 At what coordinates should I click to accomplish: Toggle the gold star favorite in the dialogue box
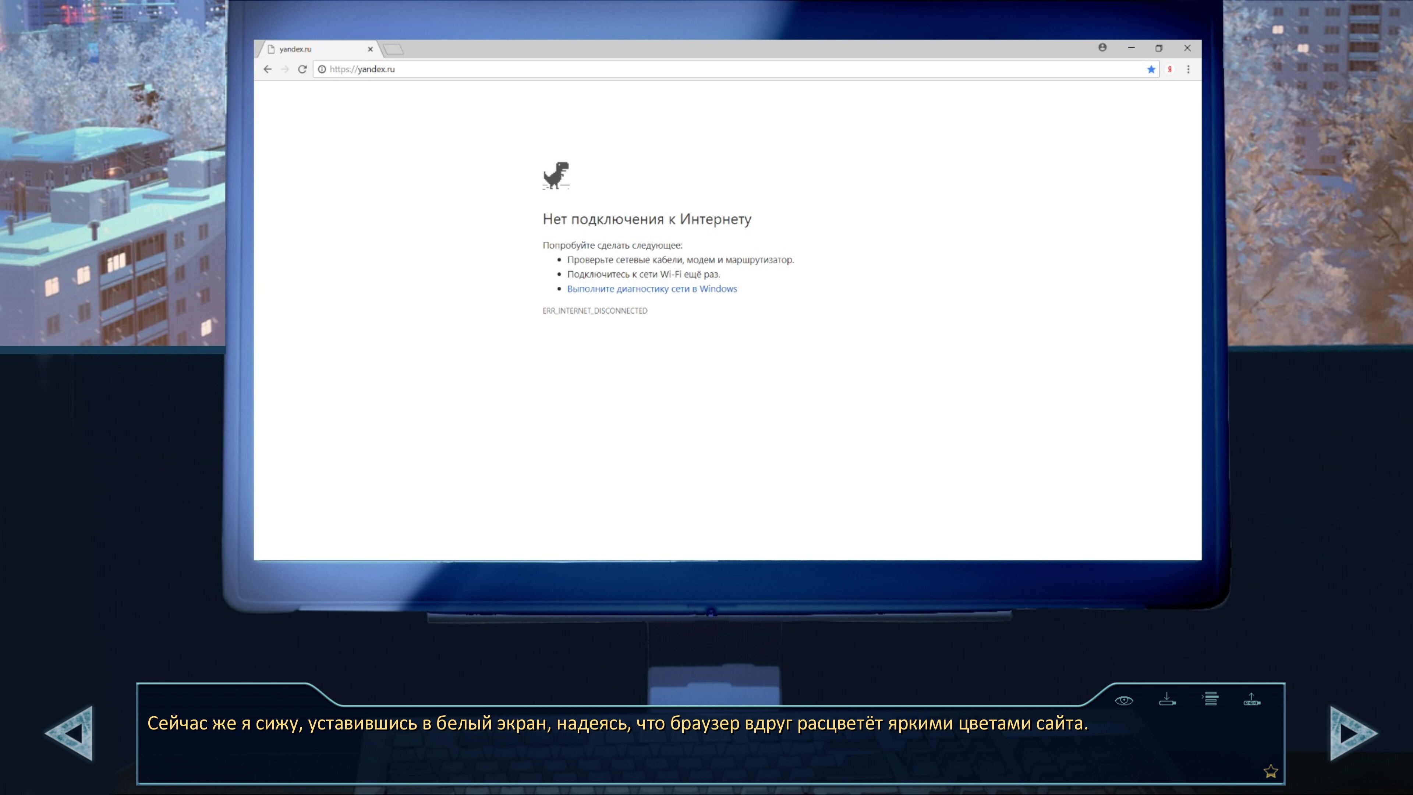tap(1270, 771)
